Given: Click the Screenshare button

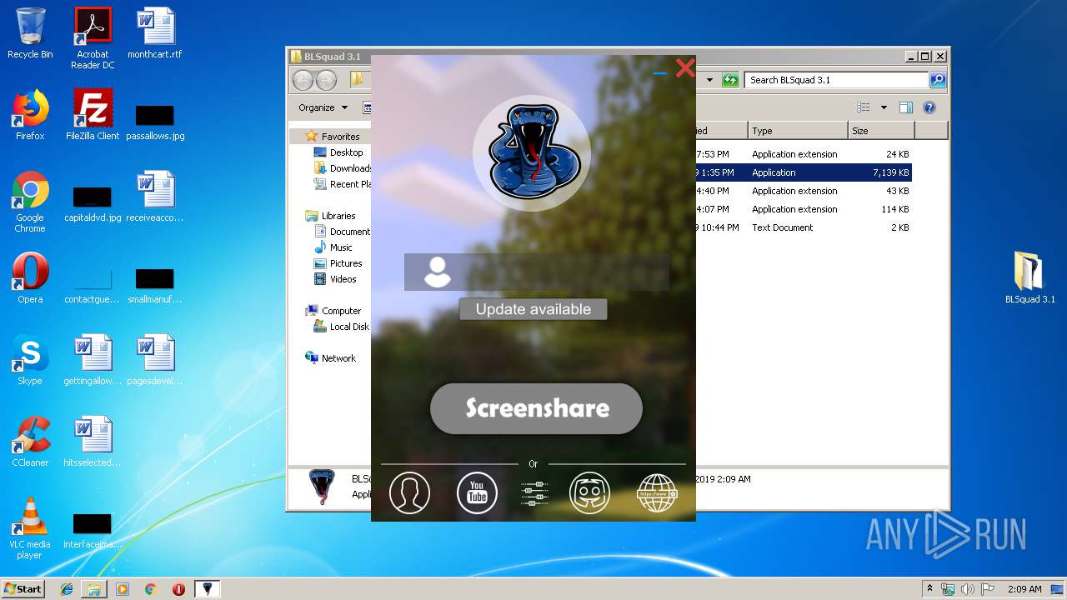Looking at the screenshot, I should pyautogui.click(x=536, y=408).
